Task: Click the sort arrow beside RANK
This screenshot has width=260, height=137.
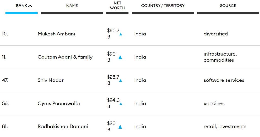Action: (30, 6)
